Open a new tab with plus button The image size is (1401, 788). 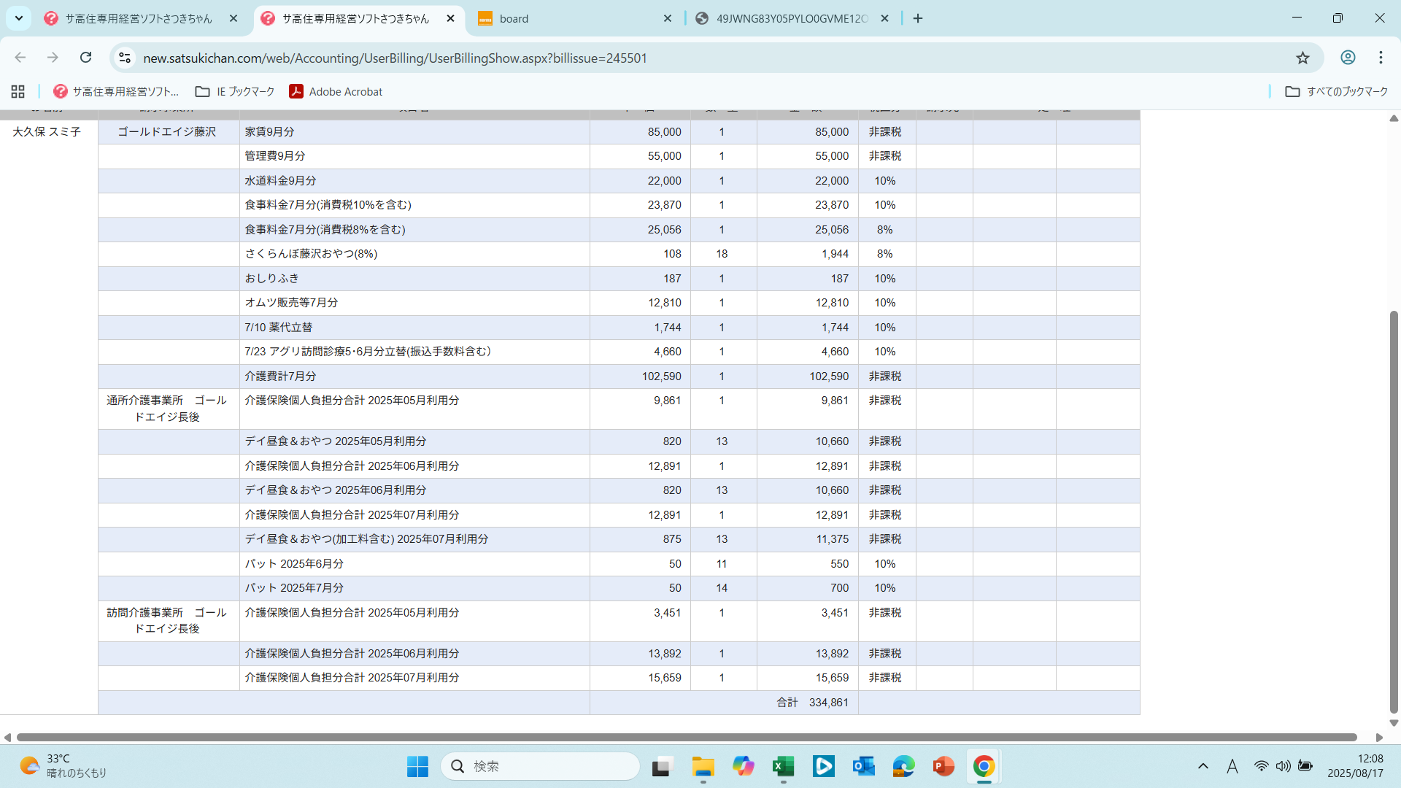(918, 18)
